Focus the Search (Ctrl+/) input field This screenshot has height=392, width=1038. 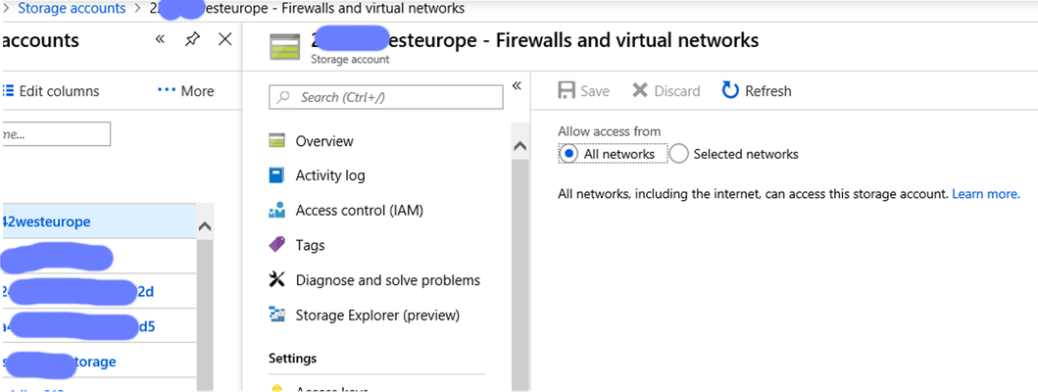click(386, 97)
